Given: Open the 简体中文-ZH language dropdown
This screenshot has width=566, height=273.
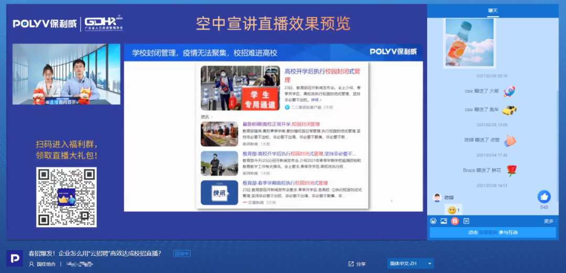Looking at the screenshot, I should (410, 264).
